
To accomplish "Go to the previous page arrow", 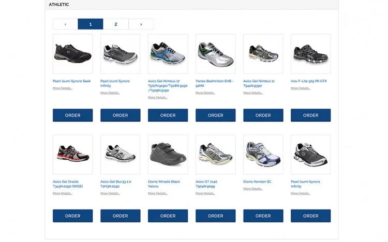I will (x=65, y=24).
